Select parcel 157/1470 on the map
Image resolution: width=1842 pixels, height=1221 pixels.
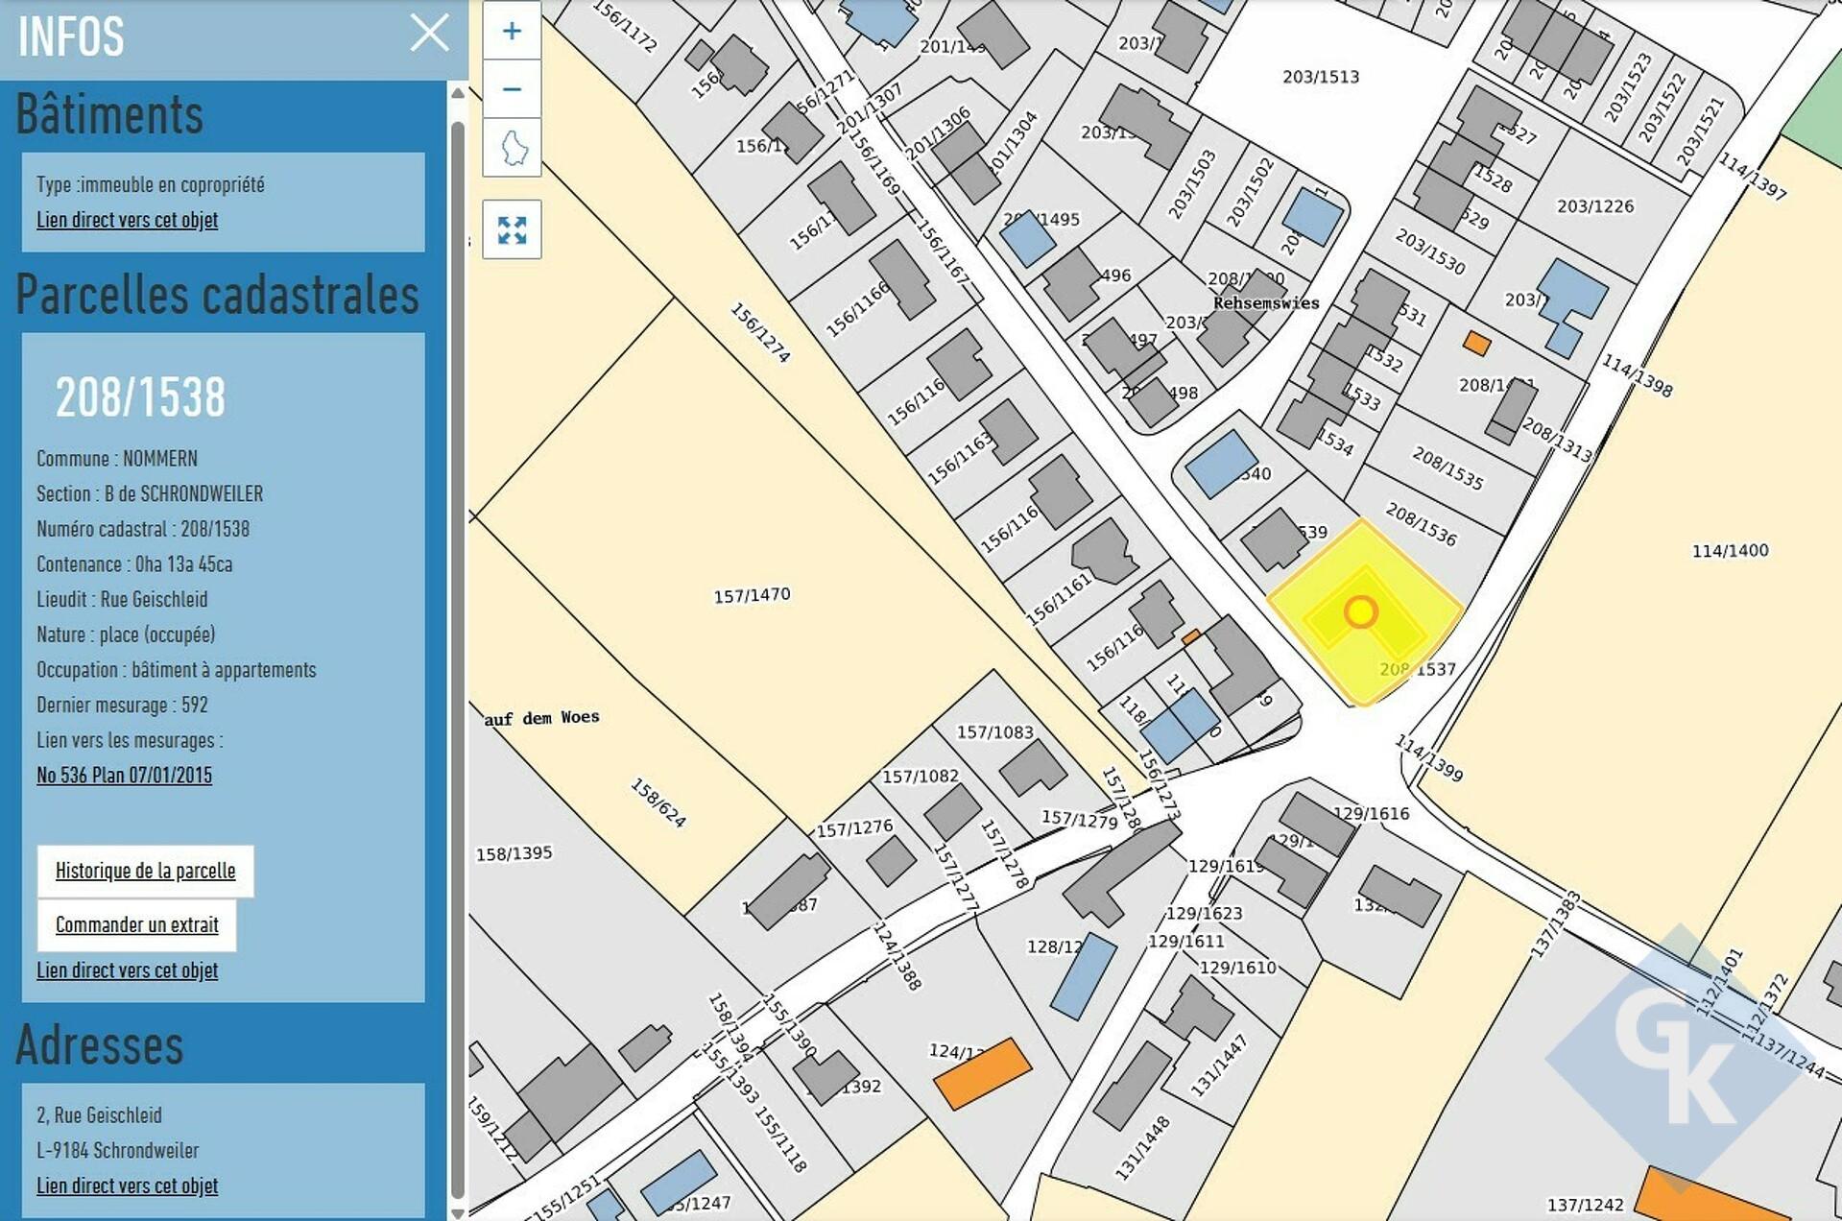[752, 595]
